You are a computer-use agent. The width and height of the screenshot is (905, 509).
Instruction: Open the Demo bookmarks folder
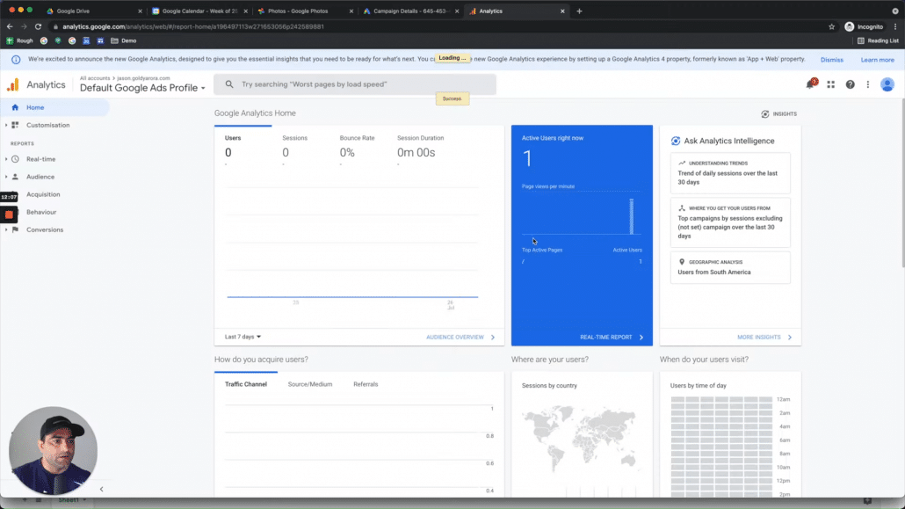pos(124,40)
